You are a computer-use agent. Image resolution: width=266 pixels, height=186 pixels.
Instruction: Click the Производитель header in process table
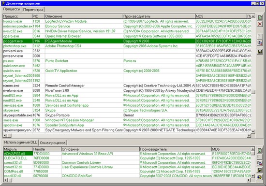click(159, 16)
